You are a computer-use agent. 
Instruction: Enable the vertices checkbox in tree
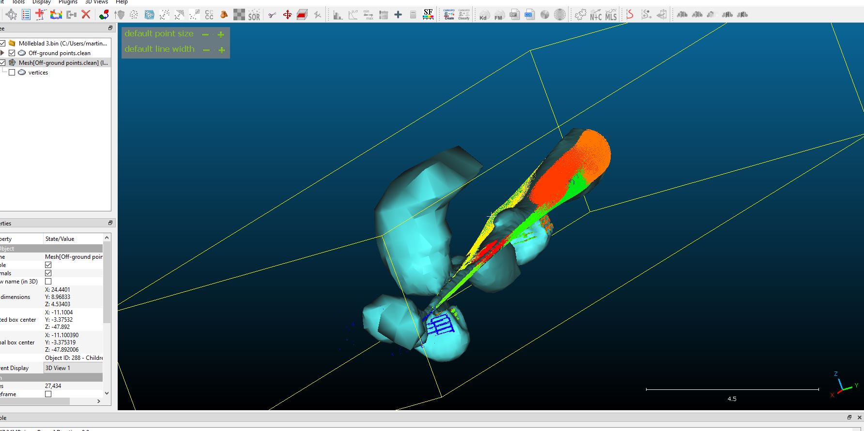tap(12, 73)
